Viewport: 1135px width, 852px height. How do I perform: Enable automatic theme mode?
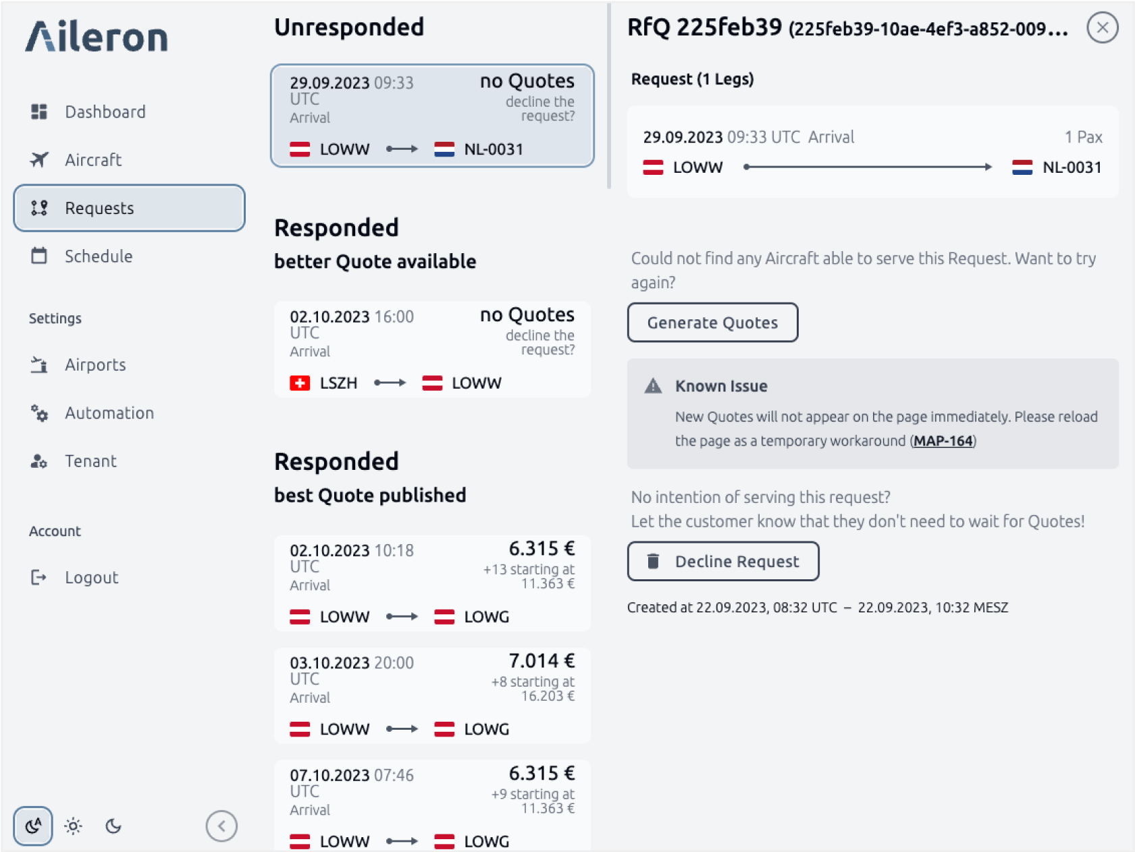33,826
